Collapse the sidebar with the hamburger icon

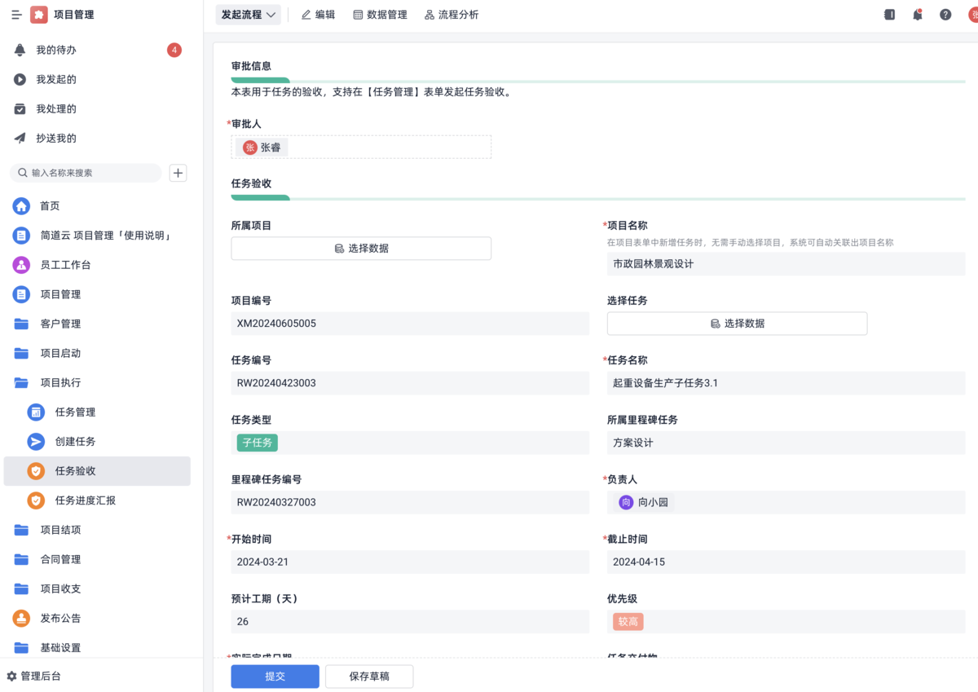pyautogui.click(x=15, y=14)
